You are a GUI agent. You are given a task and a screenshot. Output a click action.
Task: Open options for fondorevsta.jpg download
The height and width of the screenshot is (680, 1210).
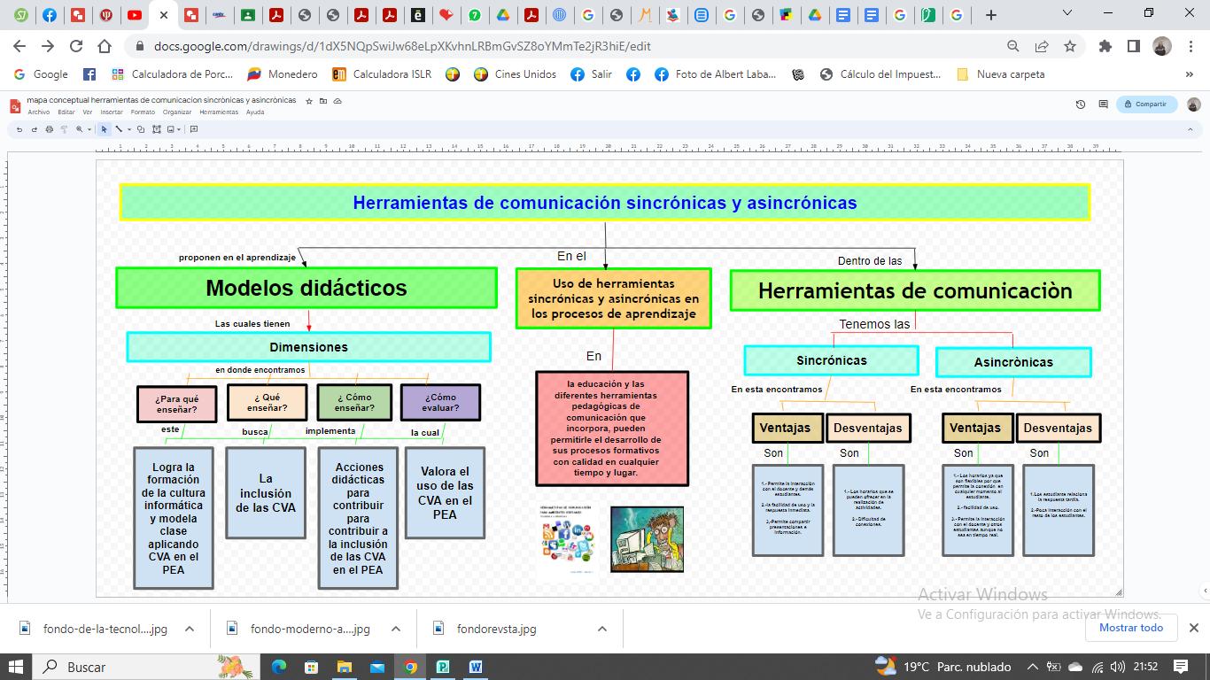pyautogui.click(x=601, y=629)
